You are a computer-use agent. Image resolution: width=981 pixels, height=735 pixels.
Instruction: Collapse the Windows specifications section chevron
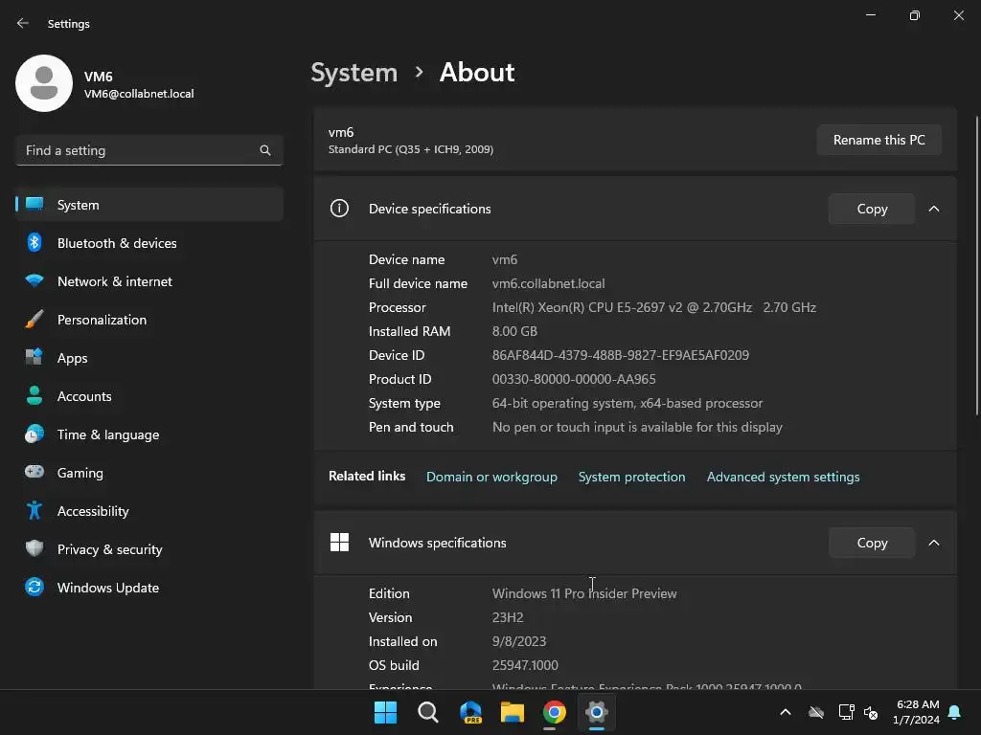click(933, 543)
